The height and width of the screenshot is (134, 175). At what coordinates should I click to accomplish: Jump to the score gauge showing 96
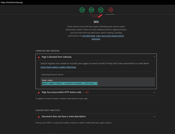pos(101,10)
